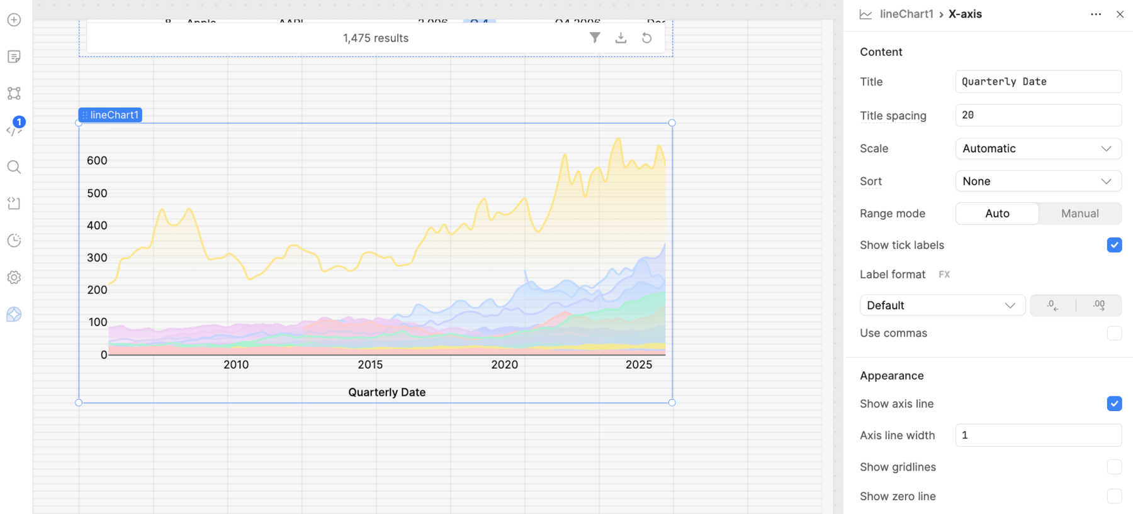Image resolution: width=1133 pixels, height=514 pixels.
Task: Click the line chart icon in breadcrumb
Action: [866, 14]
